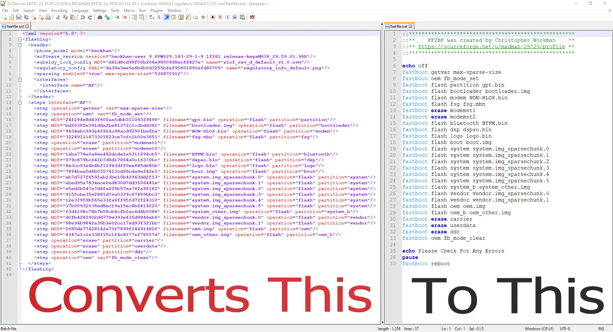Screen dimensions: 613x332
Task: Collapse the <flashing> fold marker
Action: 20,39
